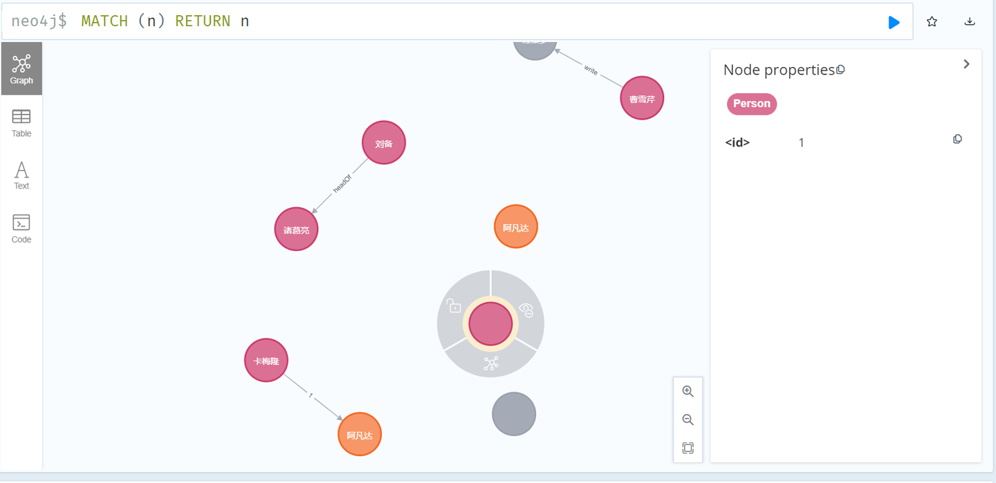Select the 刘备 node

coord(384,144)
